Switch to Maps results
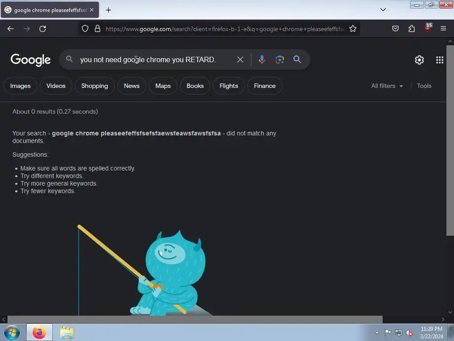Viewport: 454px width, 341px height. [x=163, y=86]
